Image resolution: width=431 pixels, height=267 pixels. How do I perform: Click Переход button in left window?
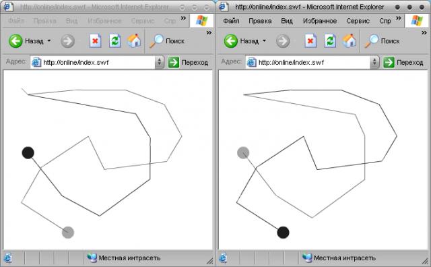[x=188, y=62]
